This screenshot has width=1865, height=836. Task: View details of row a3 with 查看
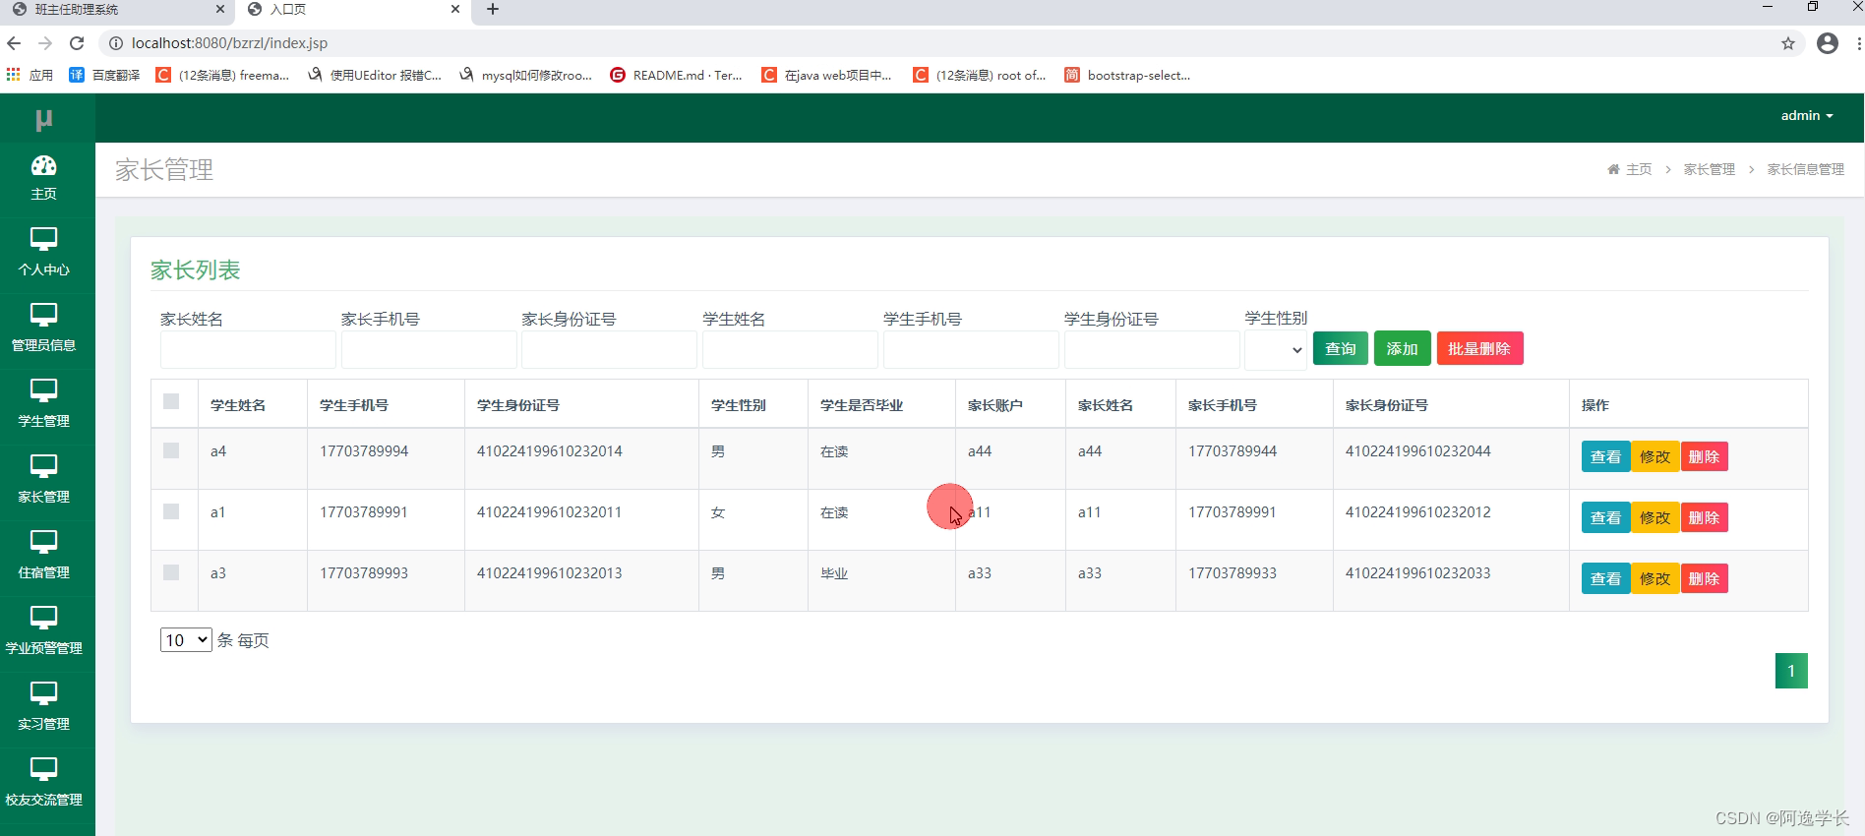point(1606,578)
